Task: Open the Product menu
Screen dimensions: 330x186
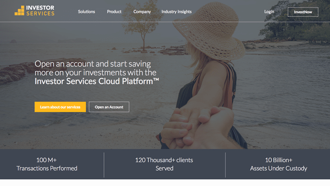Action: pos(114,12)
